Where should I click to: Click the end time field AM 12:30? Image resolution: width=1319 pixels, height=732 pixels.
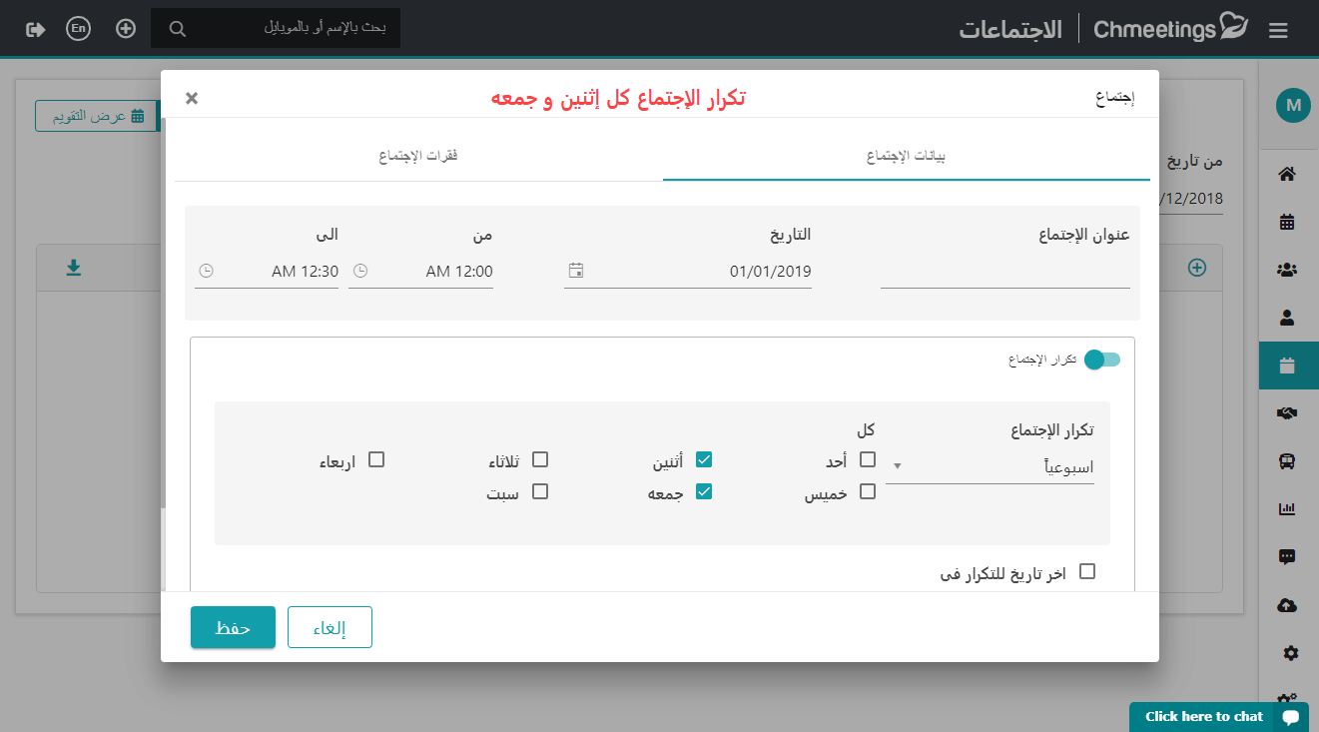(267, 272)
